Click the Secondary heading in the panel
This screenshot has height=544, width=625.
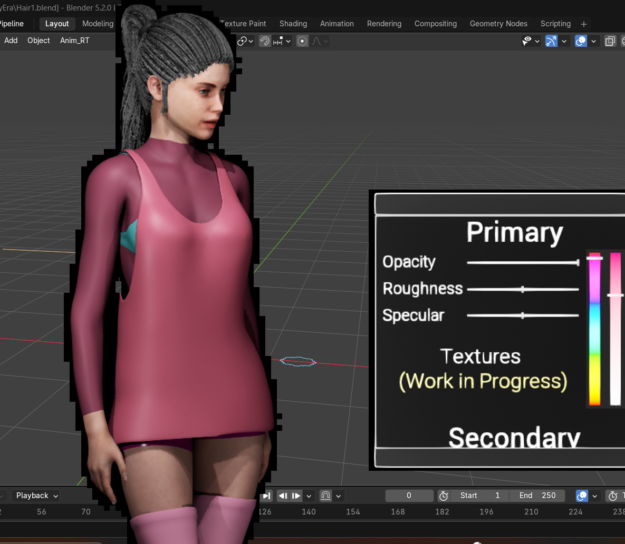514,437
